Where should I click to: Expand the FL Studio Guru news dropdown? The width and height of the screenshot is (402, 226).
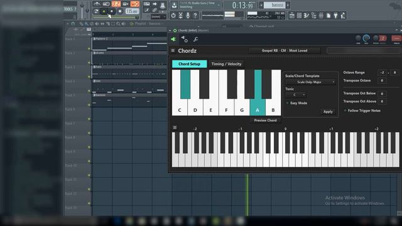(219, 5)
